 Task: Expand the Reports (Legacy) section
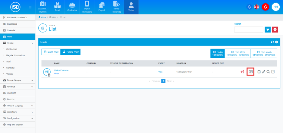click(x=17, y=106)
